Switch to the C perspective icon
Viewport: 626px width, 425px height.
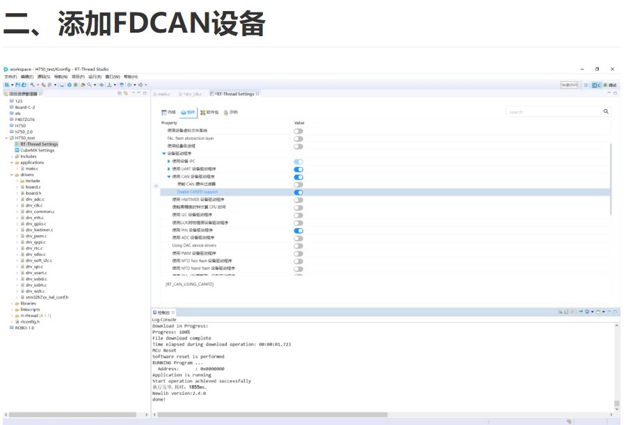point(597,85)
